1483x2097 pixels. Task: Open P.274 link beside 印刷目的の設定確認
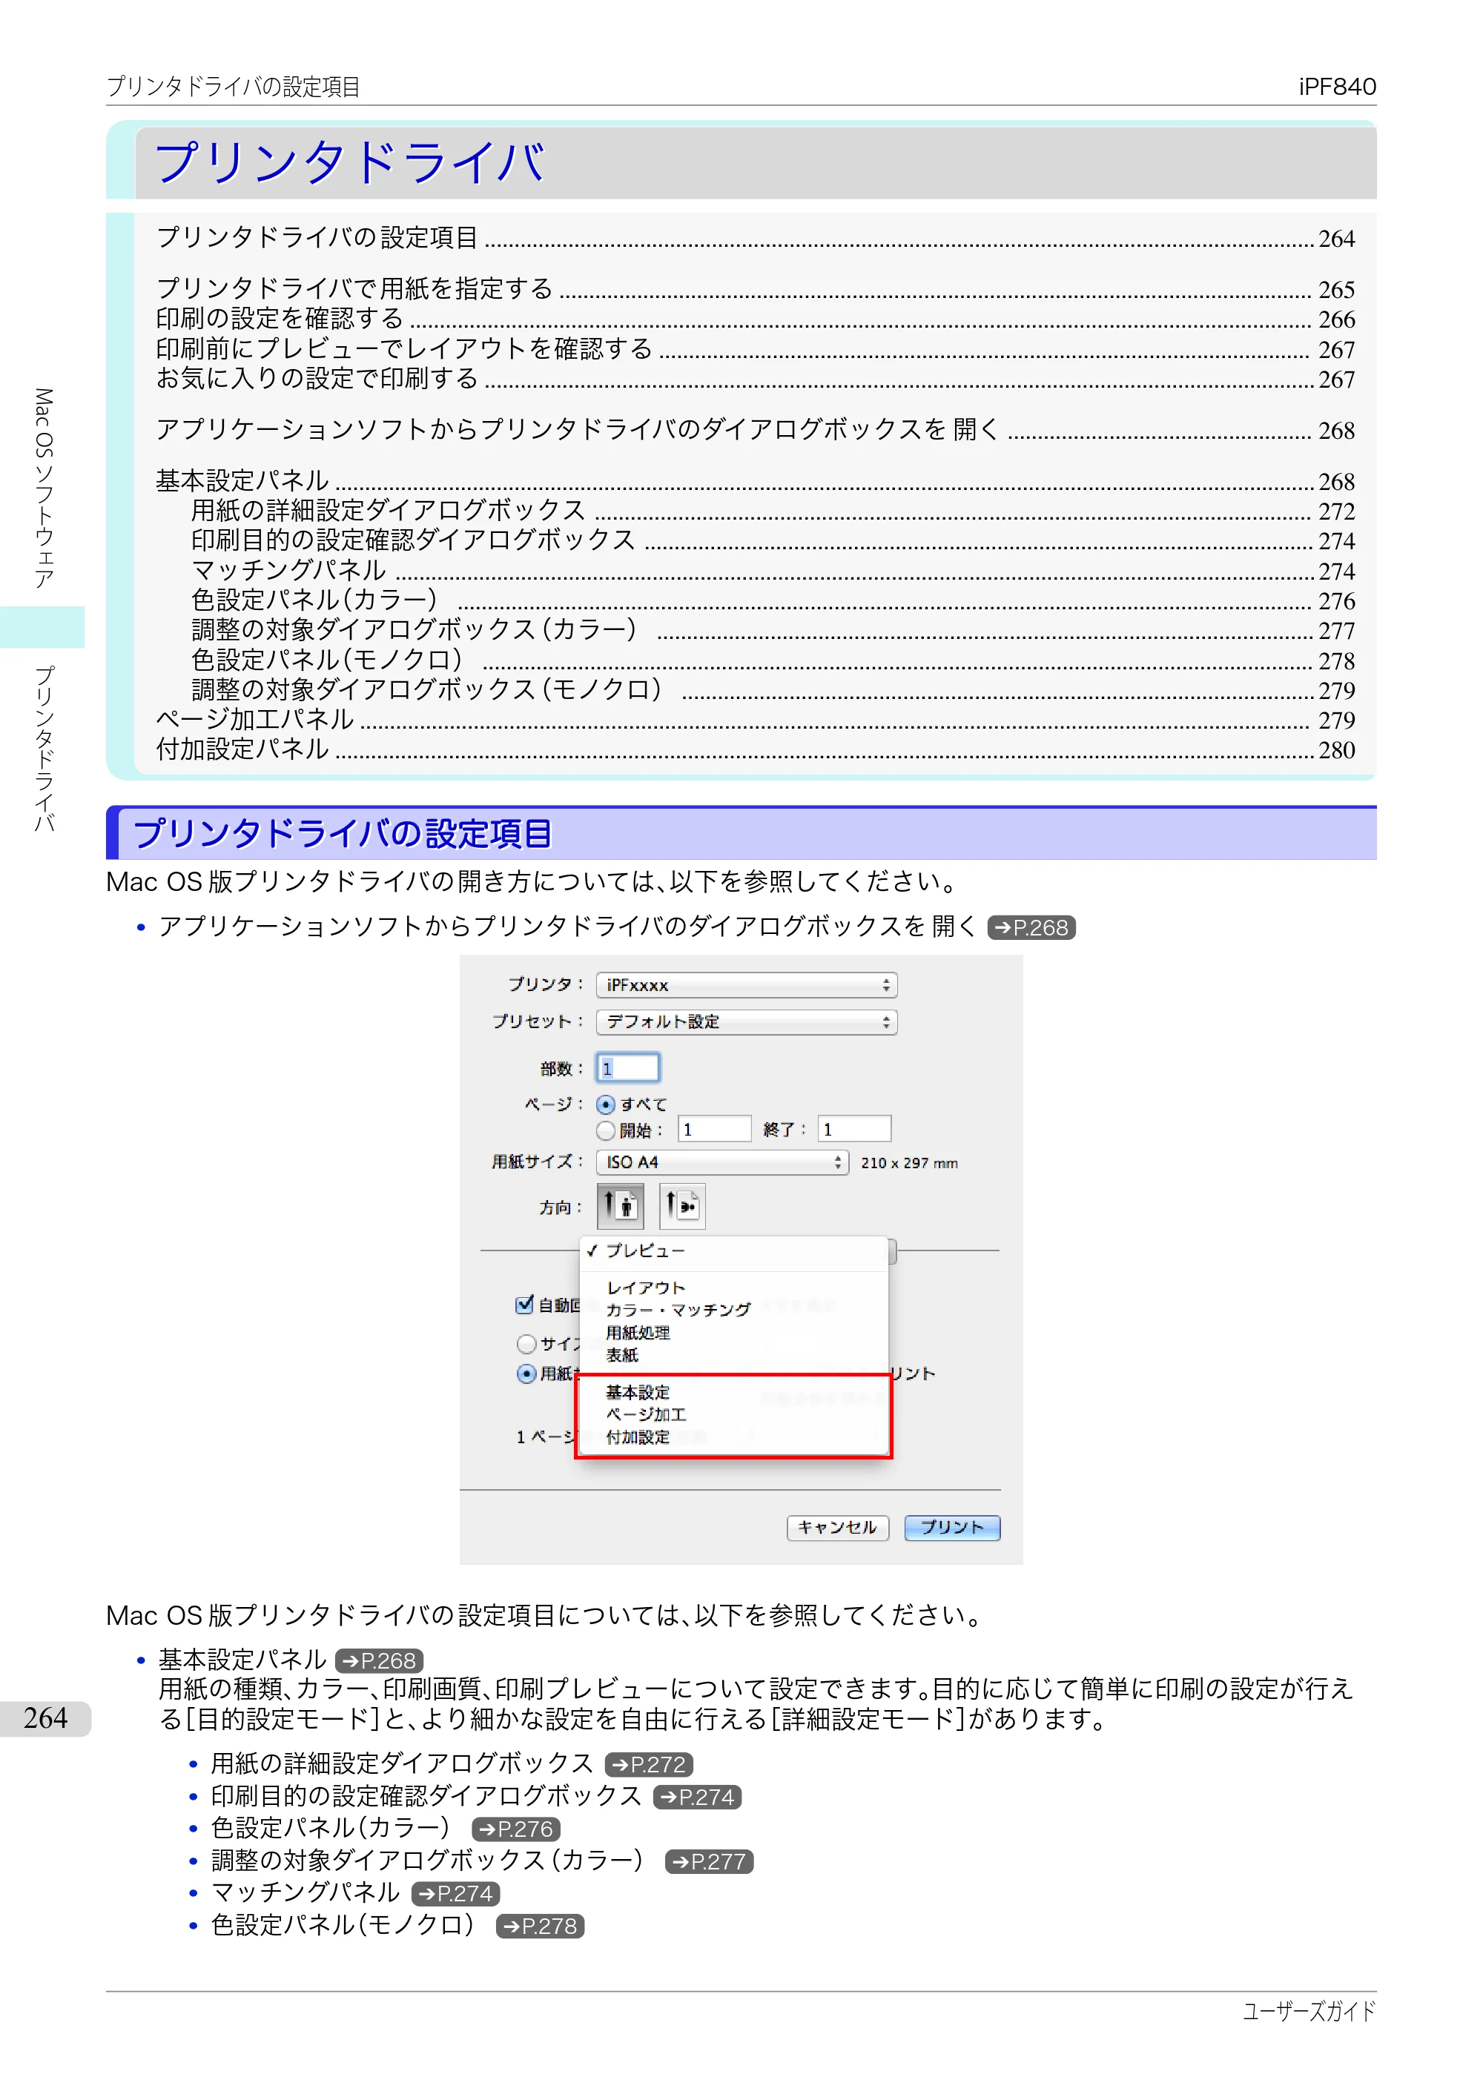tap(697, 1798)
